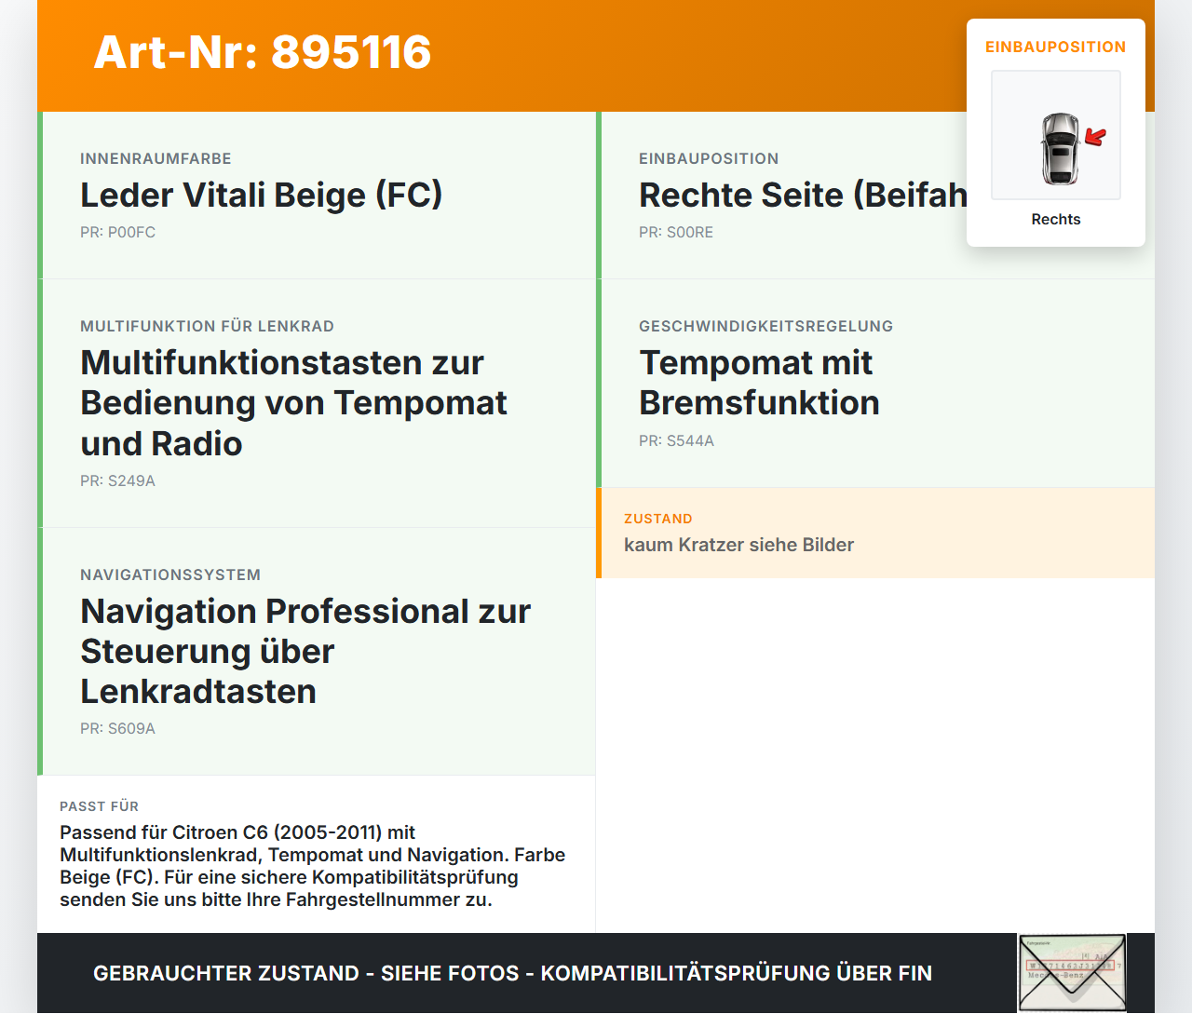The image size is (1192, 1014).
Task: Click the Multifunktionstasten zur Bedienung heading
Action: point(293,402)
